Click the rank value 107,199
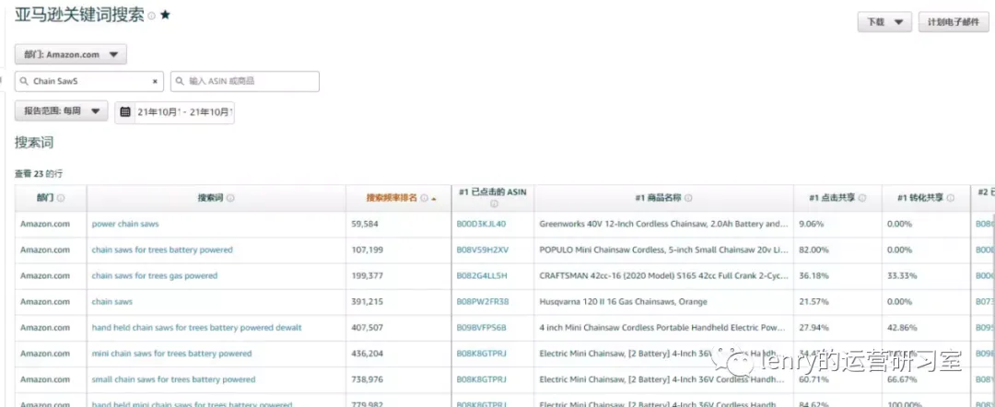 [368, 250]
